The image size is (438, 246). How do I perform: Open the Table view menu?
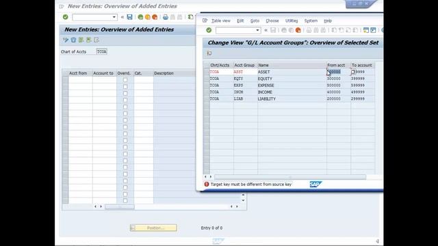click(220, 20)
